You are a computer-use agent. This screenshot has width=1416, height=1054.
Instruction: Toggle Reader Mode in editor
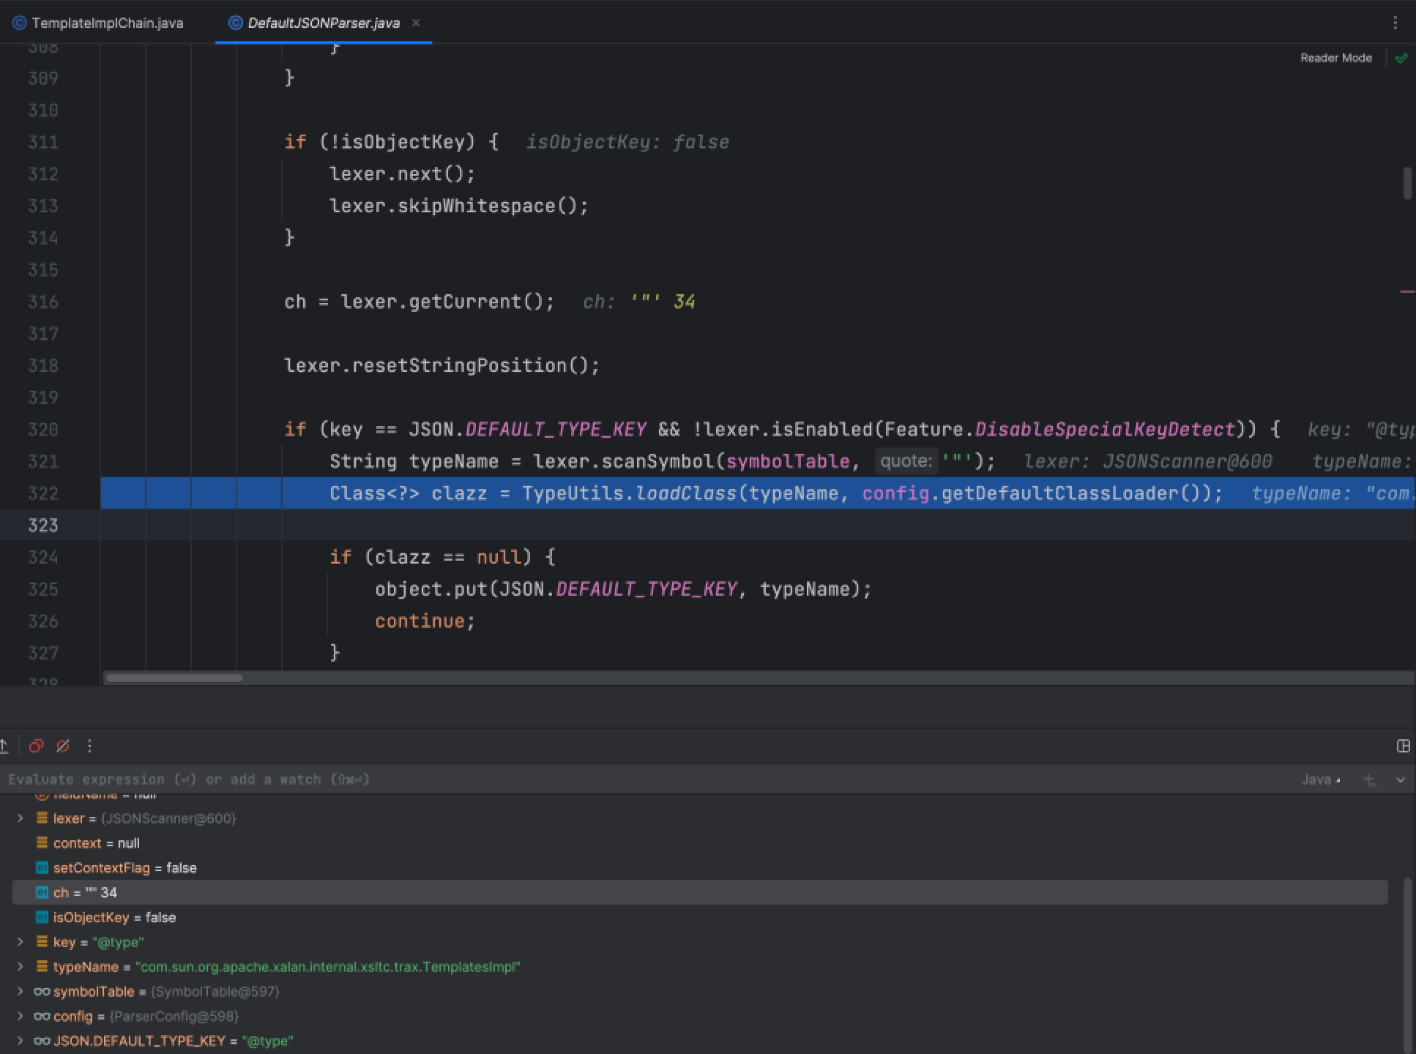(x=1335, y=58)
